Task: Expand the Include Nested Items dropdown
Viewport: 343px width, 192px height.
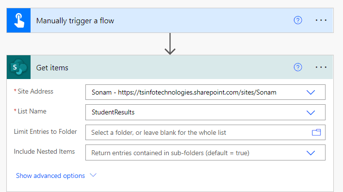Action: (310, 153)
